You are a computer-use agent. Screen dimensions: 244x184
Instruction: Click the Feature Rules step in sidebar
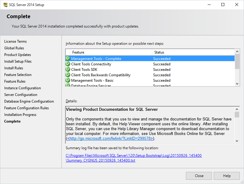coord(15,81)
